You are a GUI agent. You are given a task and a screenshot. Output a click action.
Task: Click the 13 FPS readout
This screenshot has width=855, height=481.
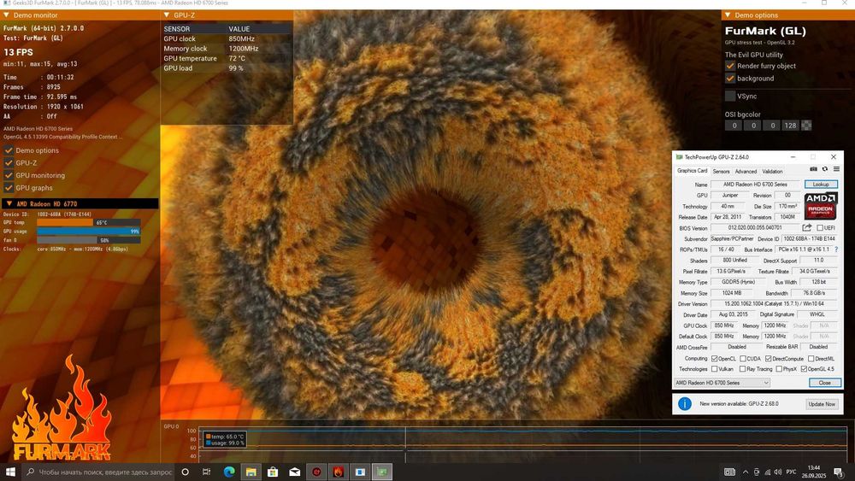(x=18, y=52)
